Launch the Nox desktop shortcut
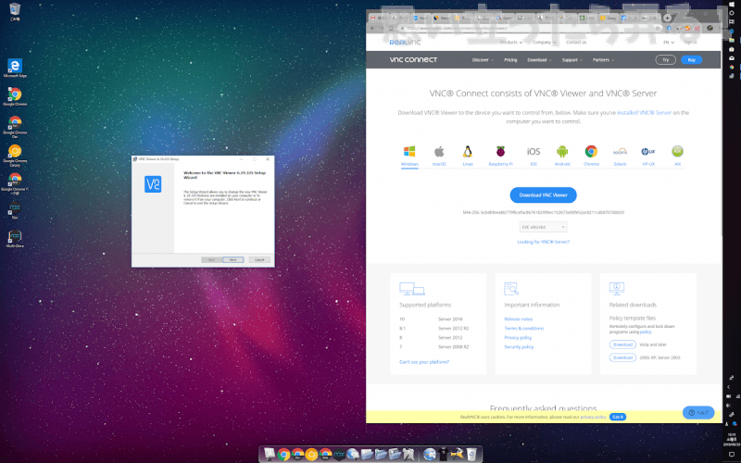The image size is (741, 463). pyautogui.click(x=15, y=210)
